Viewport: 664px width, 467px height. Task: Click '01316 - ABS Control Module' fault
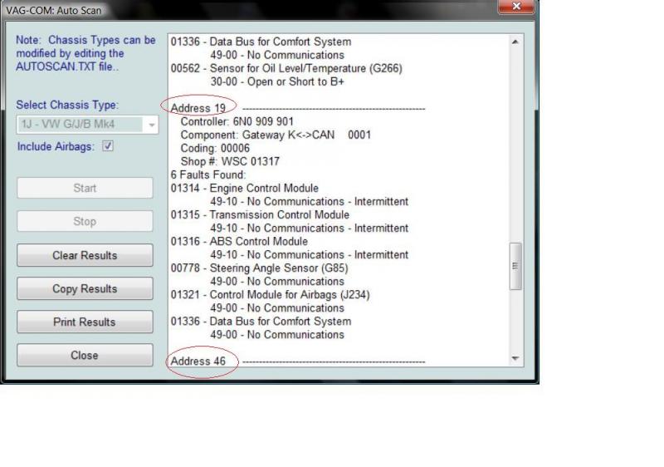coord(239,242)
